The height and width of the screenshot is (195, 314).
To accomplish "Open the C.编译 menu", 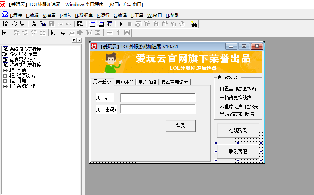I will (x=120, y=15).
